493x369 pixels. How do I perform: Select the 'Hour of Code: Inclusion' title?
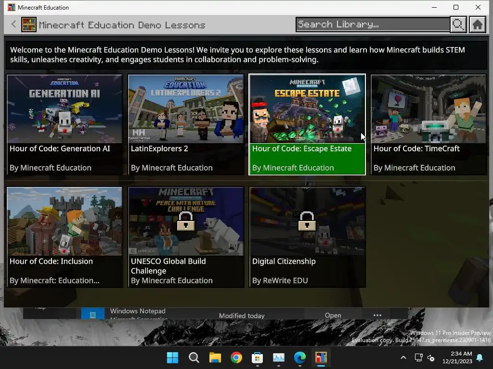point(51,261)
